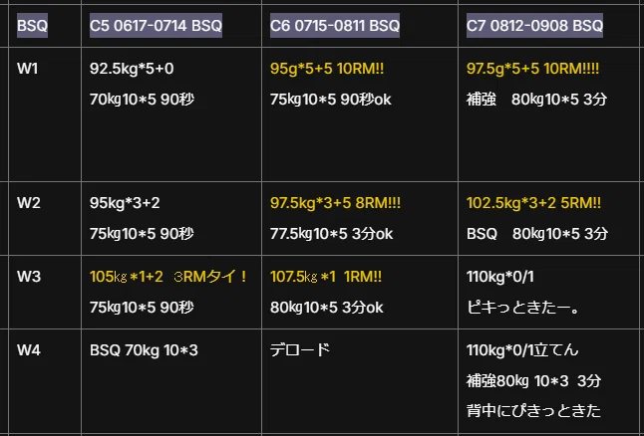Click the C5 0617-0714 BSQ header

pos(156,26)
